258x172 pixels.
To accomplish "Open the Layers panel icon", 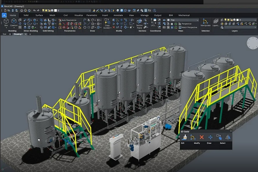I will (x=216, y=22).
